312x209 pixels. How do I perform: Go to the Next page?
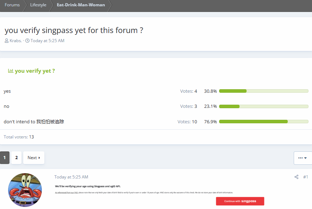pos(34,158)
